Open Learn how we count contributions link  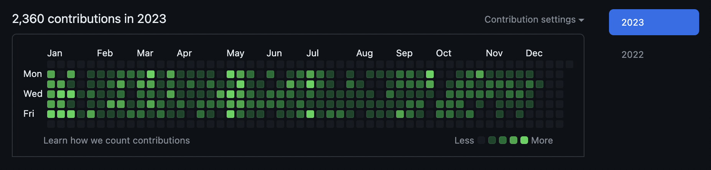117,141
